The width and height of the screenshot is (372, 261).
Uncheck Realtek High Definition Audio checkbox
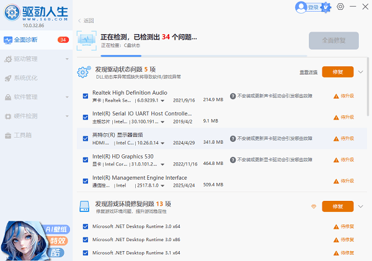[86, 96]
